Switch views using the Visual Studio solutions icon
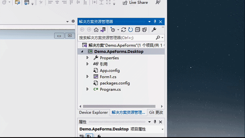The height and width of the screenshot is (138, 245). tap(103, 30)
